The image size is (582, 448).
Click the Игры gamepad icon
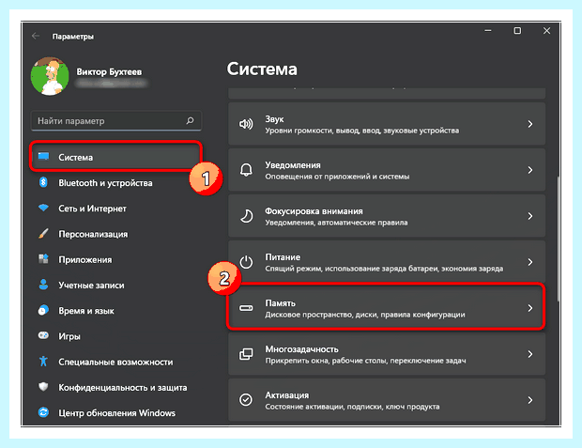pos(43,335)
